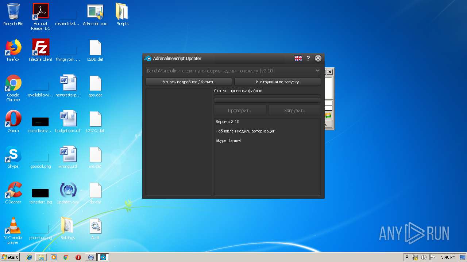Click the empty left list panel
467x262 pixels.
pyautogui.click(x=178, y=142)
